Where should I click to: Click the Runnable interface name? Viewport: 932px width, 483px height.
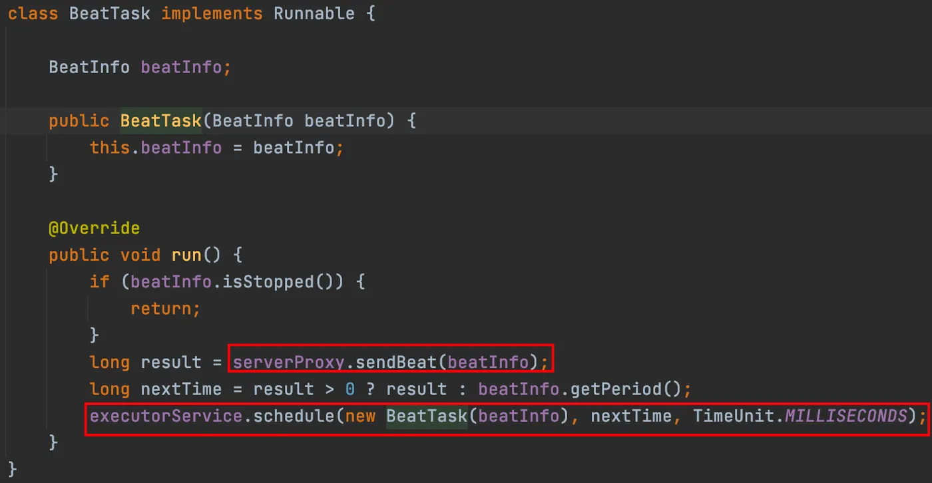tap(314, 14)
